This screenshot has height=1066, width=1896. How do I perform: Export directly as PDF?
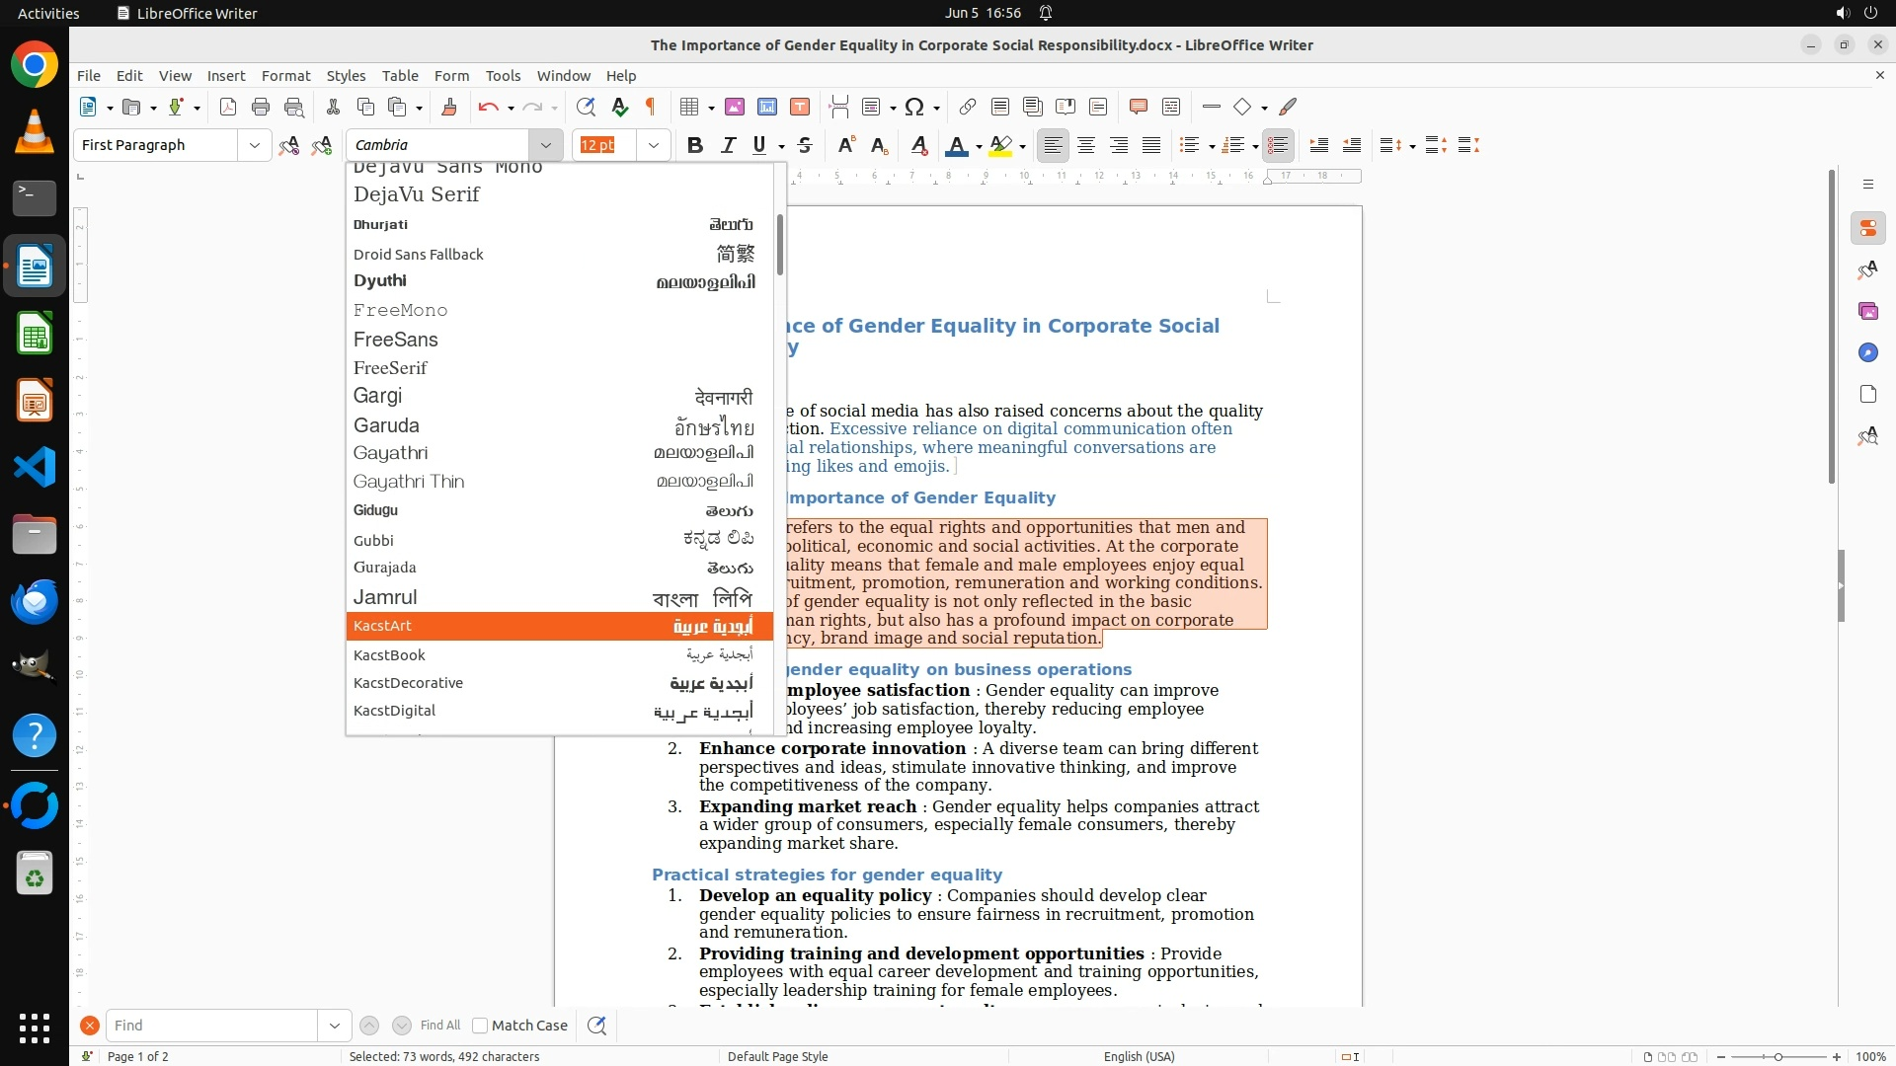(x=228, y=107)
